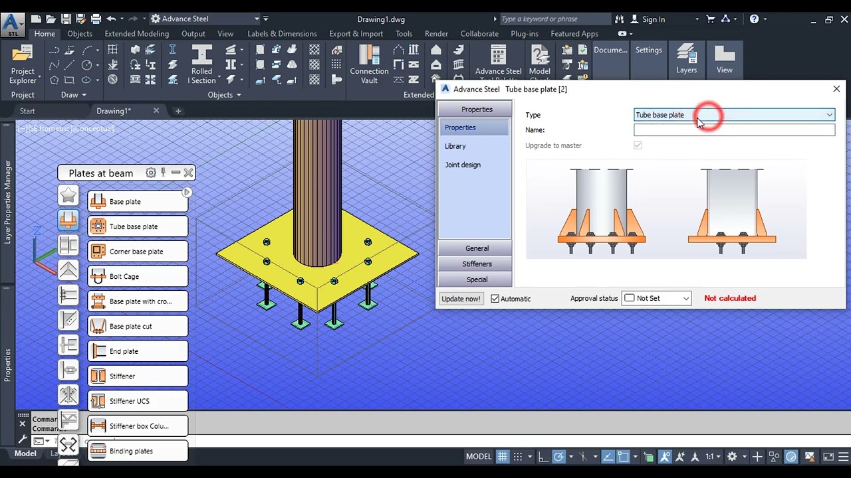Switch to Extended Modeling ribbon tab
This screenshot has height=478, width=851.
click(x=137, y=33)
